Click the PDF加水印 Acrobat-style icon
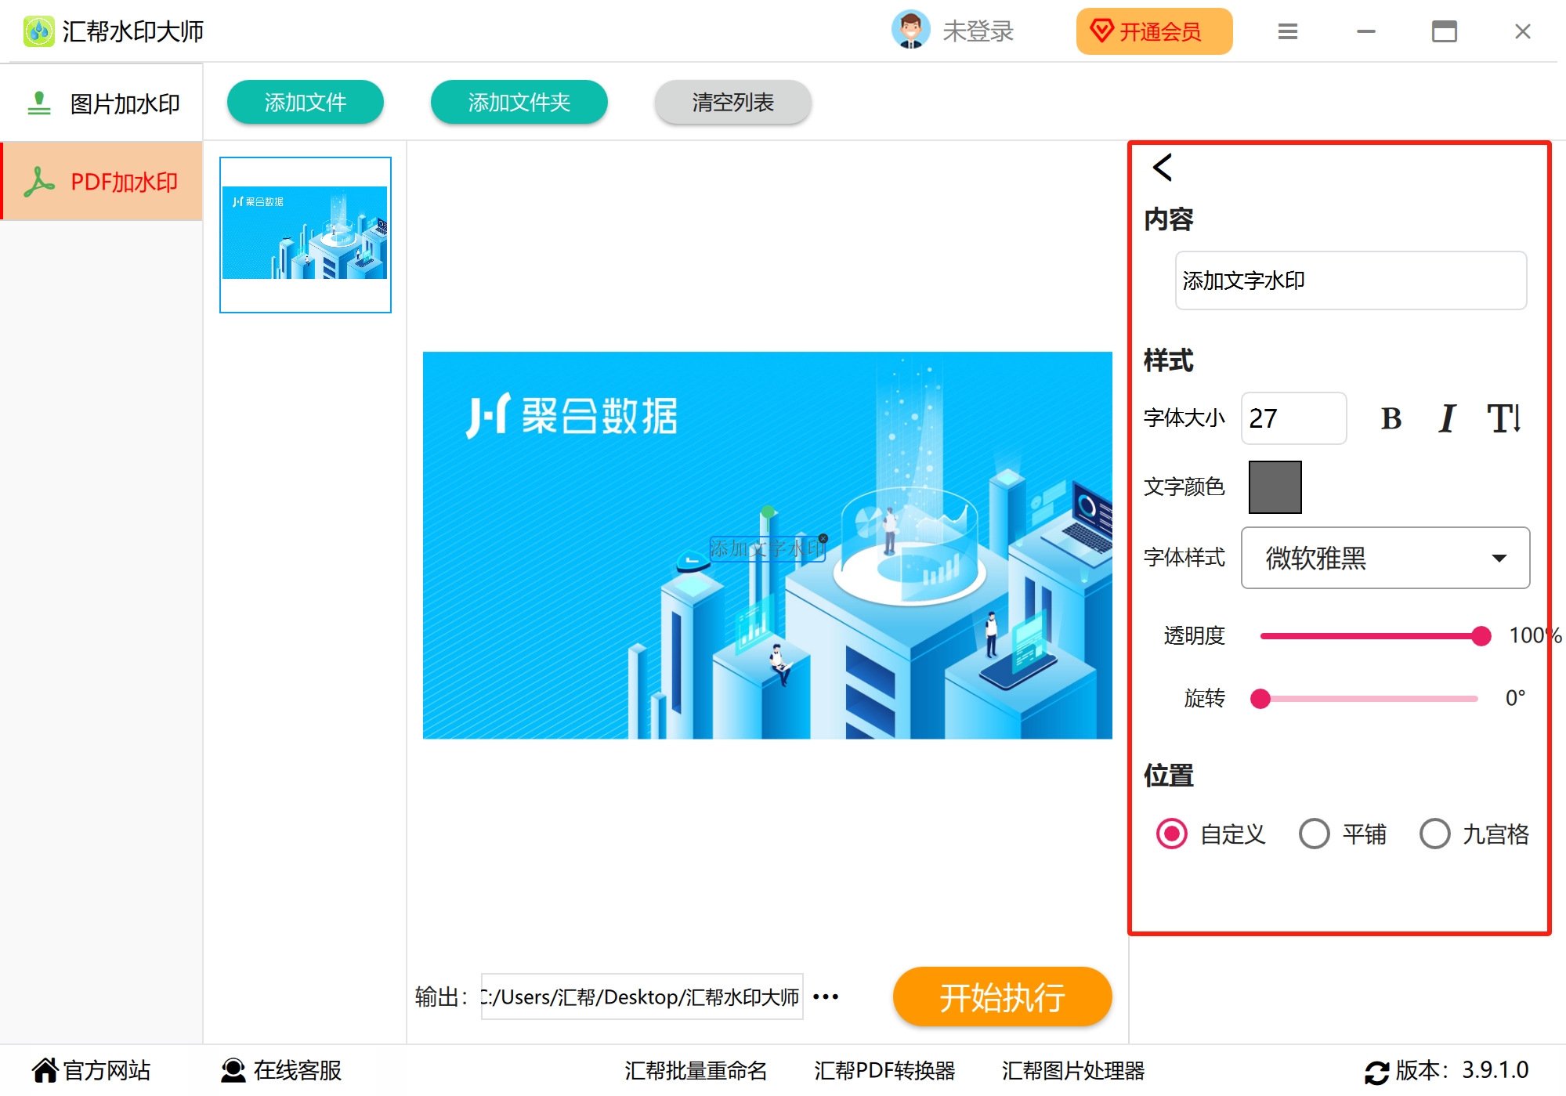The height and width of the screenshot is (1096, 1566). point(39,182)
